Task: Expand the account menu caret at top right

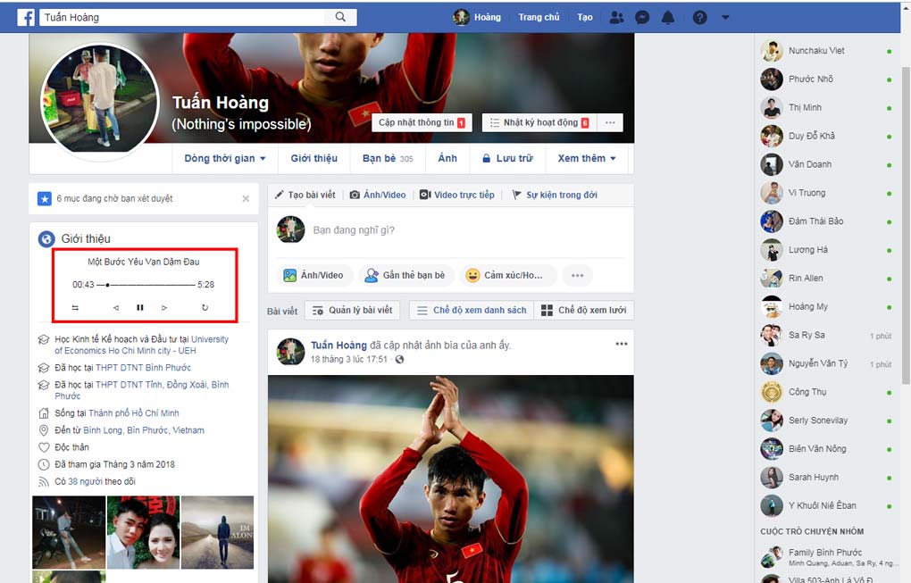Action: tap(724, 16)
